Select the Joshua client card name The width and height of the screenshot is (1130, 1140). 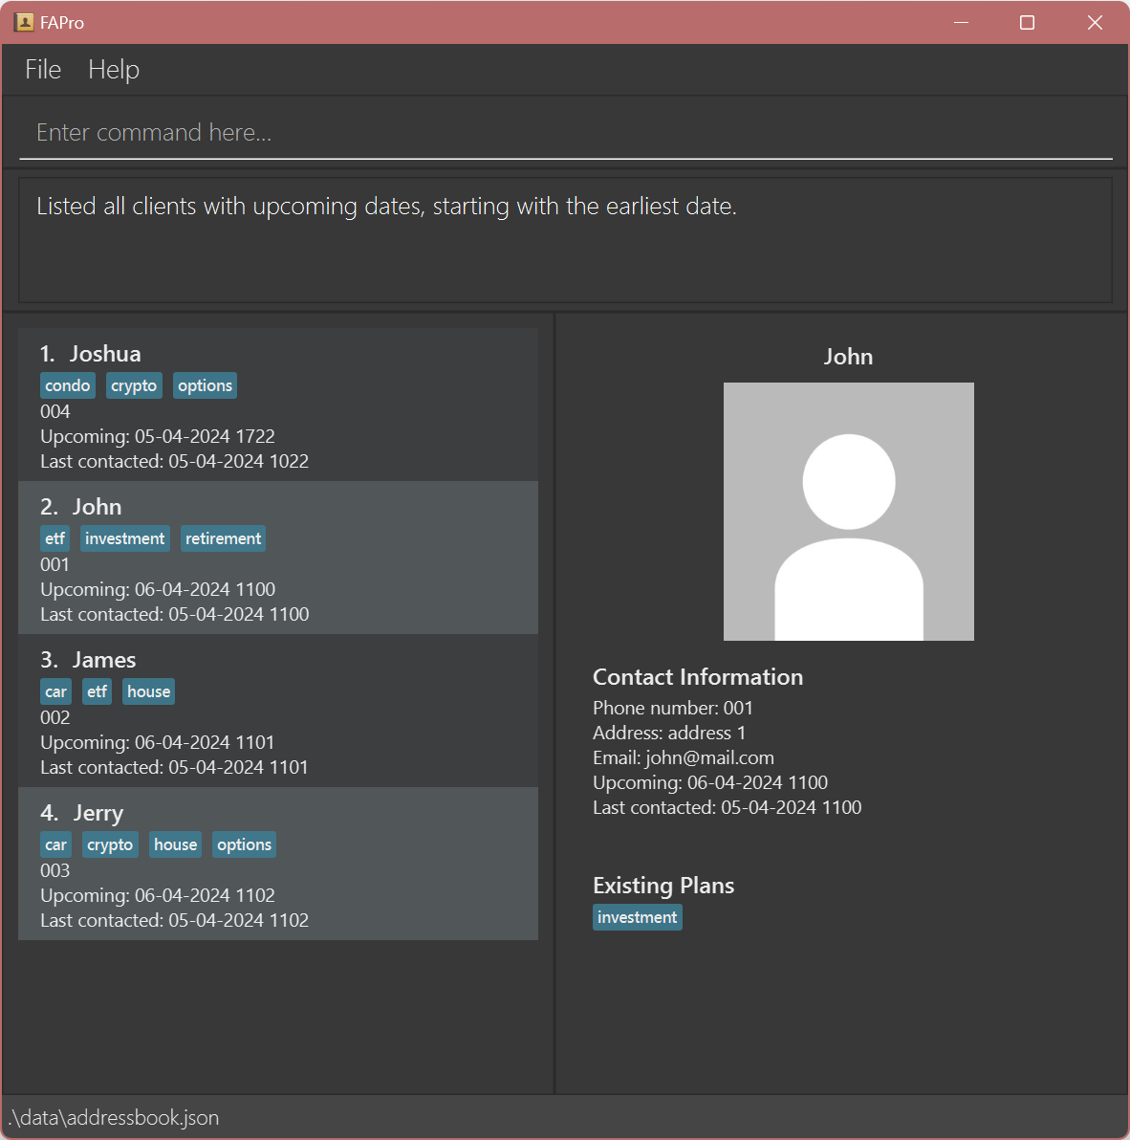pyautogui.click(x=105, y=354)
